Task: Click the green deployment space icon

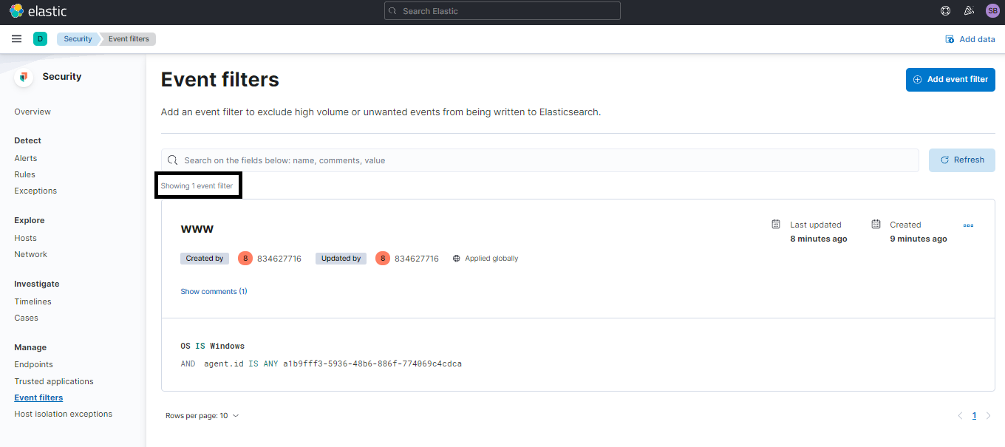Action: [40, 38]
